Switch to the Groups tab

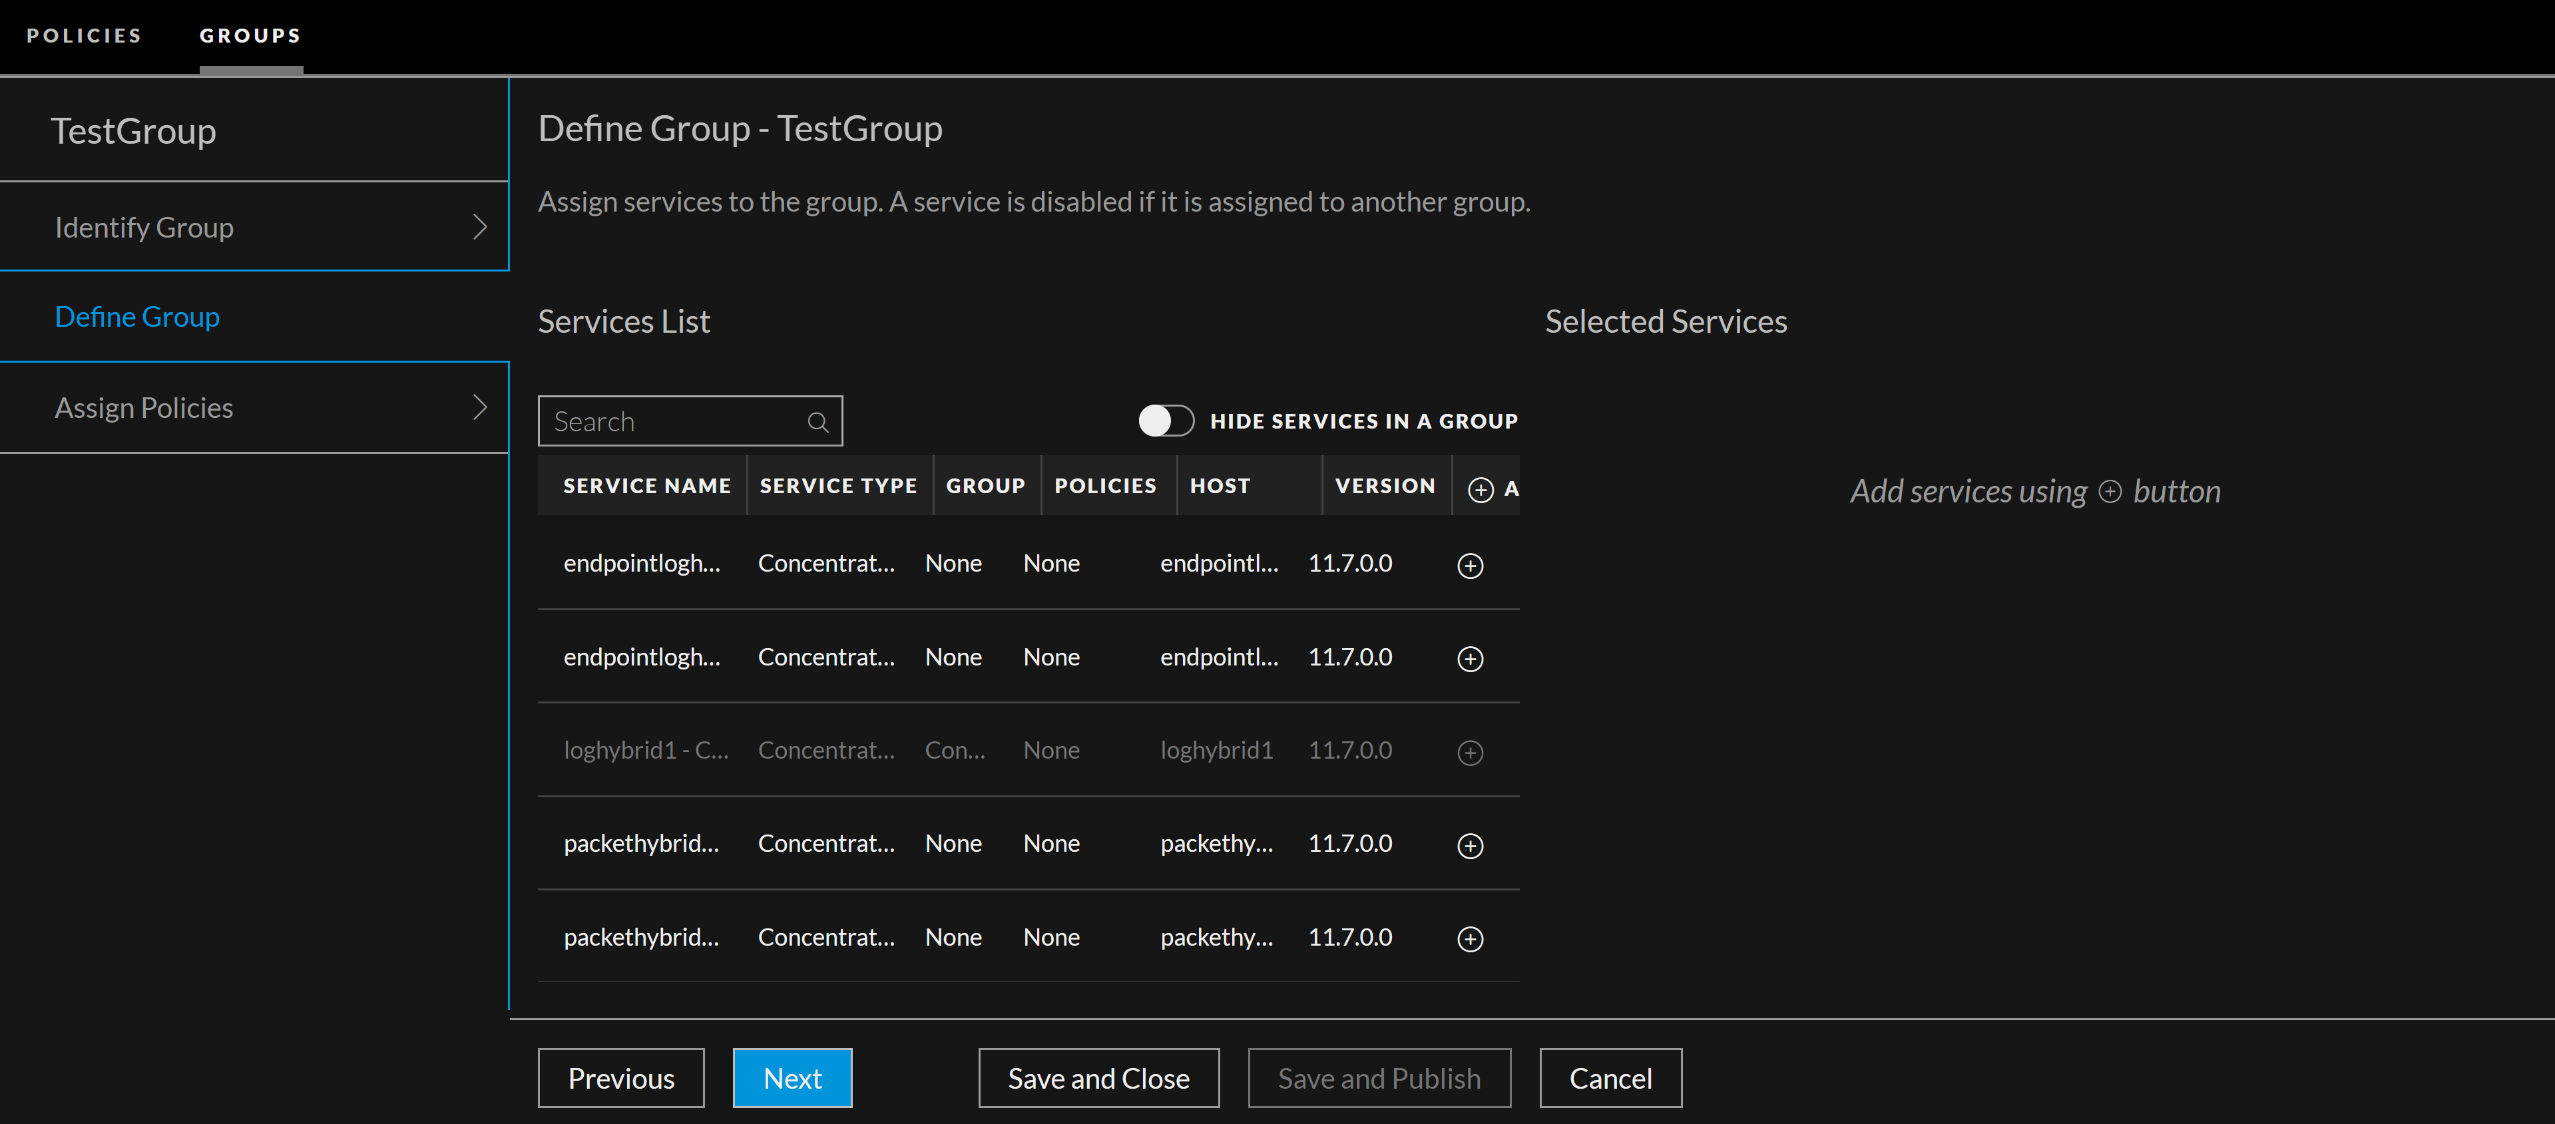coord(250,36)
